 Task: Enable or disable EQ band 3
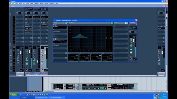92,53
